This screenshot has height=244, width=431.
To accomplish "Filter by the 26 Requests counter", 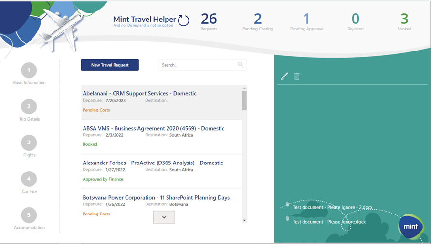I will click(209, 22).
